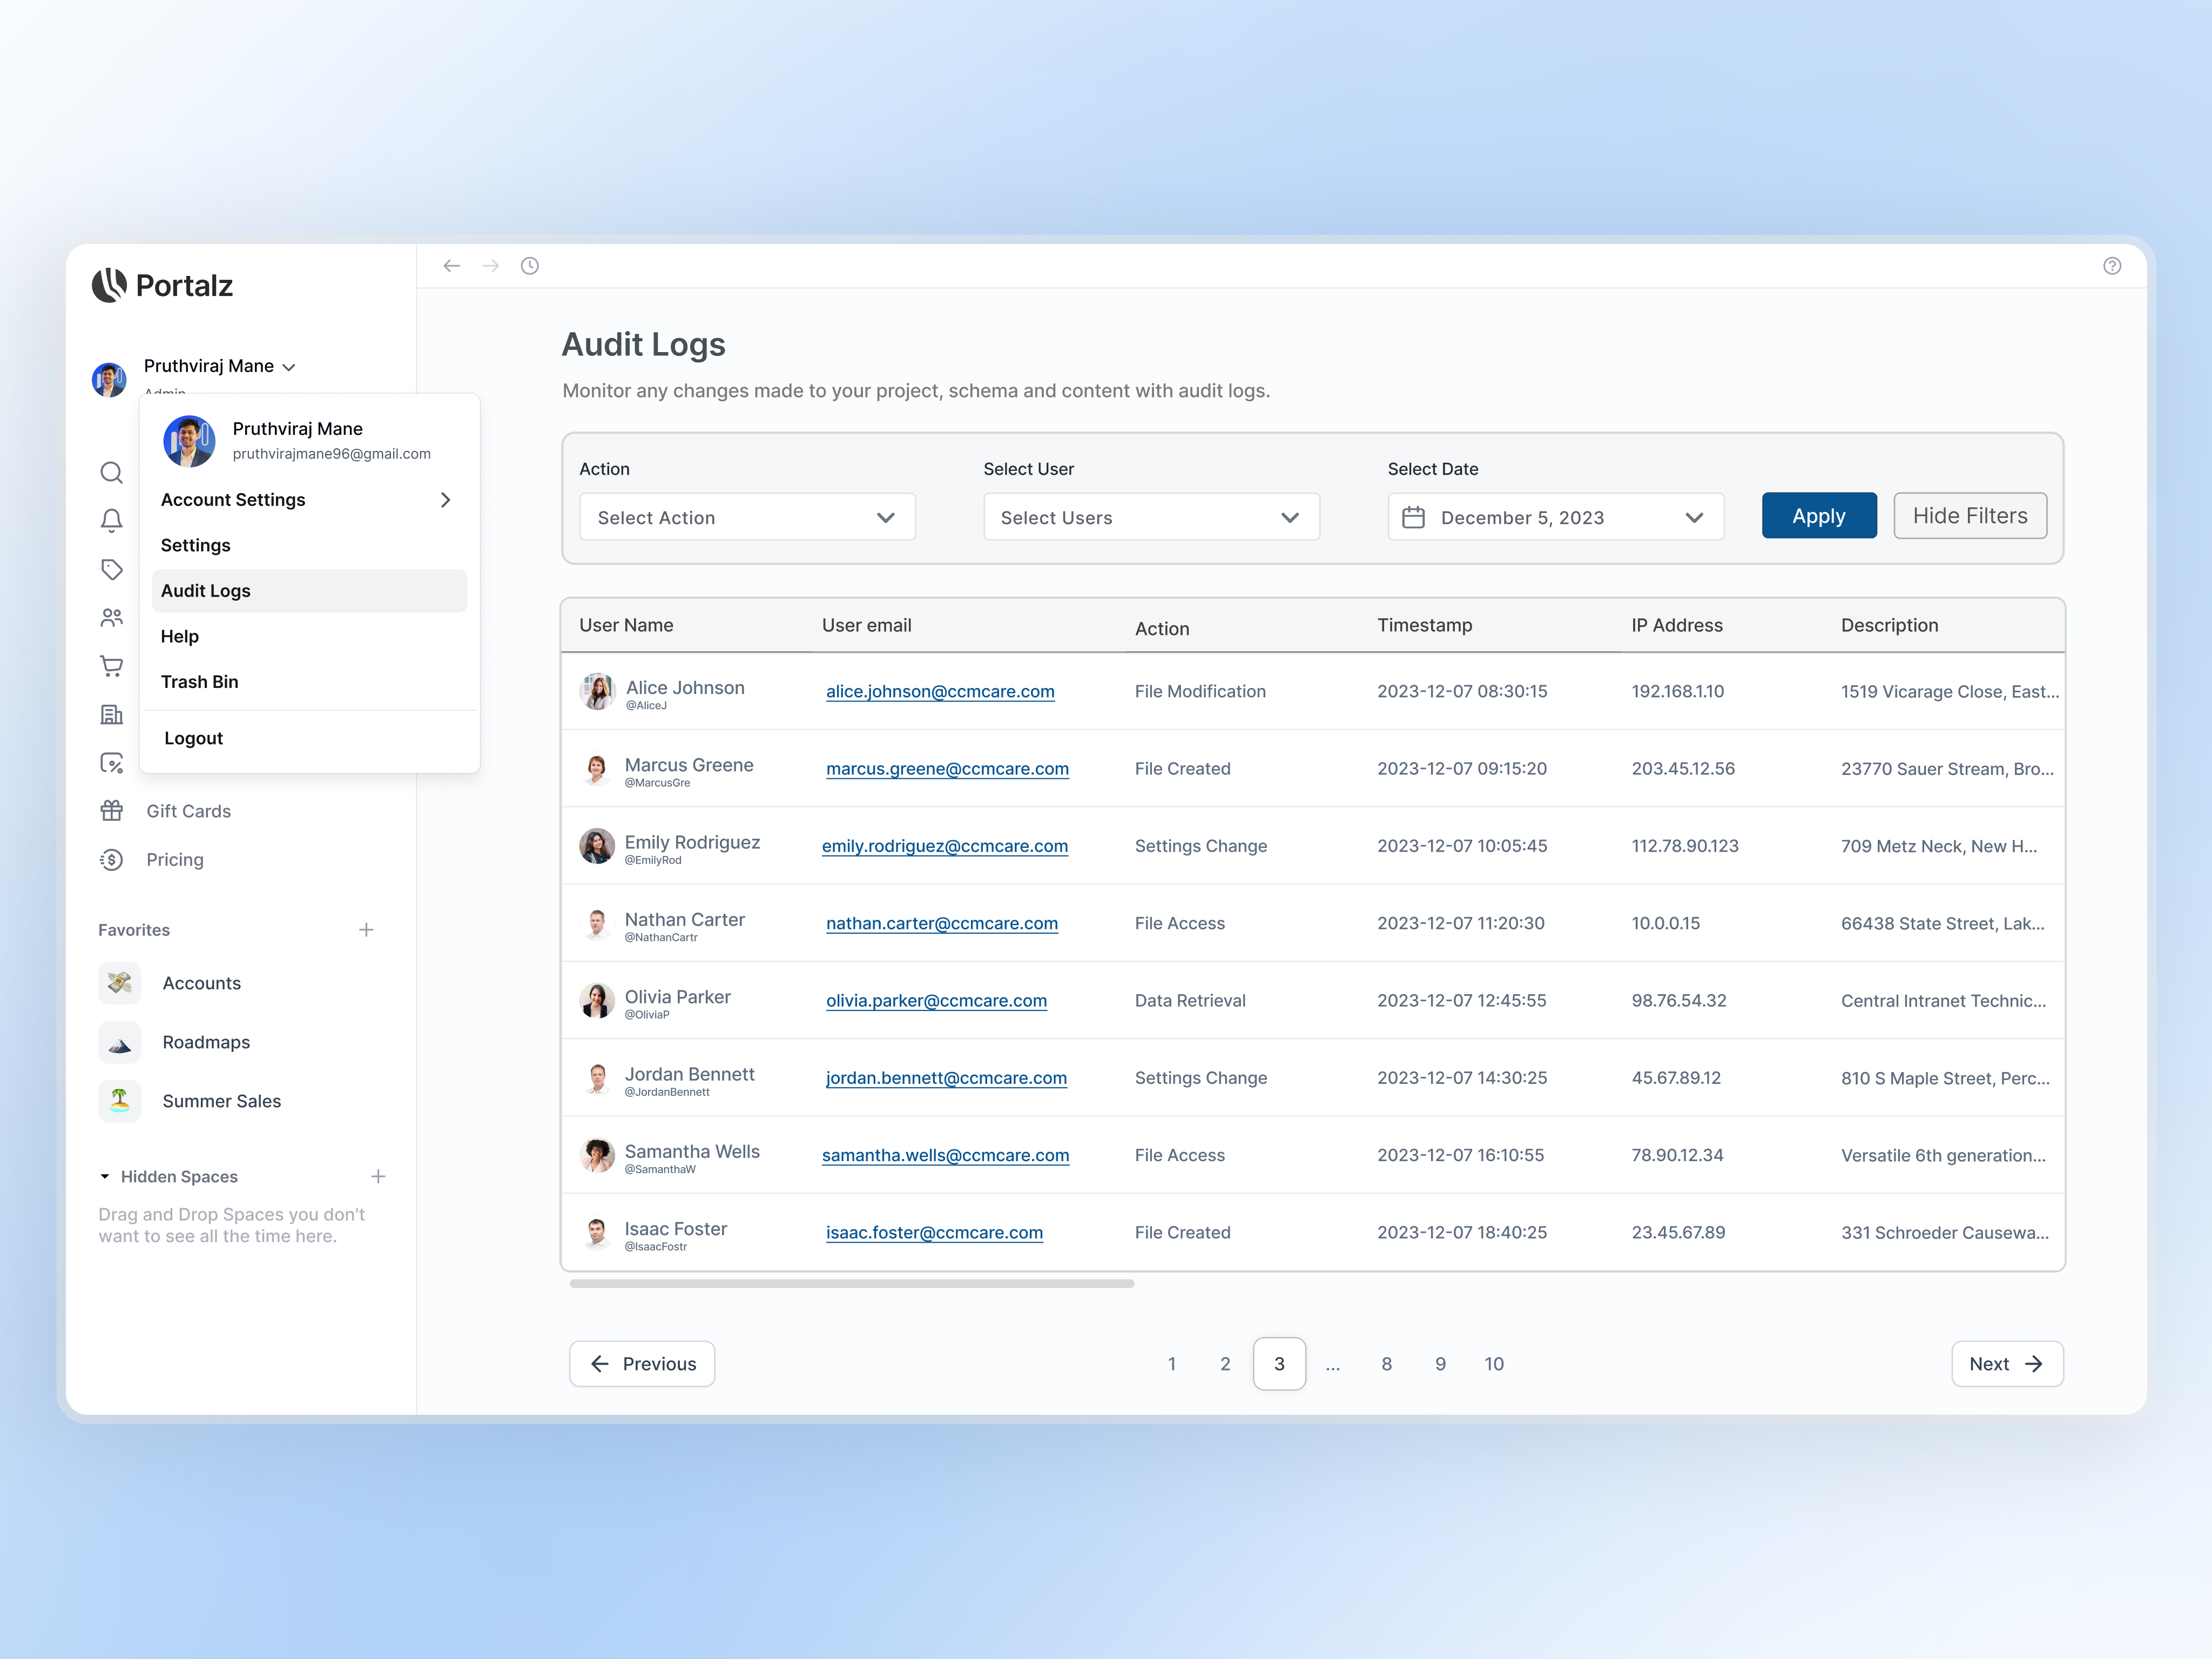Image resolution: width=2212 pixels, height=1659 pixels.
Task: Open the history clock icon in toolbar
Action: (530, 265)
